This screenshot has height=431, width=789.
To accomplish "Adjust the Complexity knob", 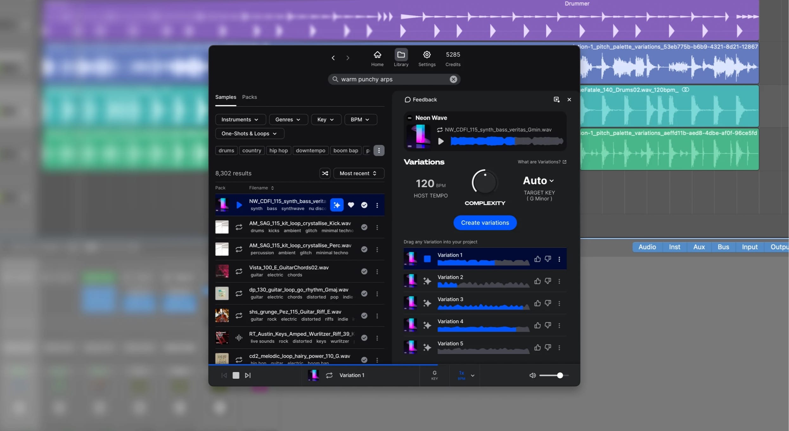I will click(484, 182).
